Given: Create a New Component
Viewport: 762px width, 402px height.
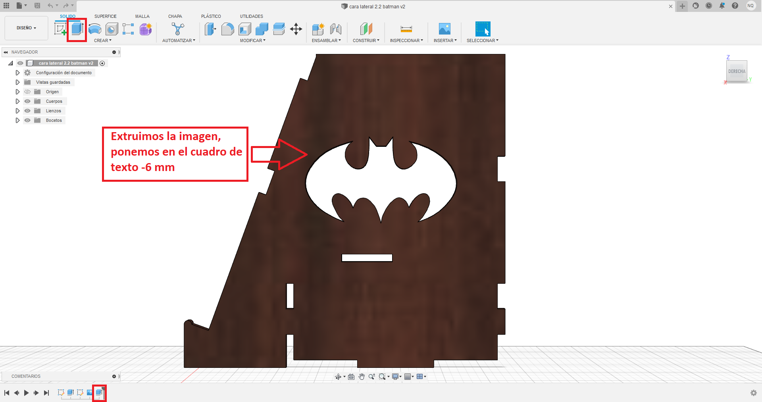Looking at the screenshot, I should coord(318,29).
